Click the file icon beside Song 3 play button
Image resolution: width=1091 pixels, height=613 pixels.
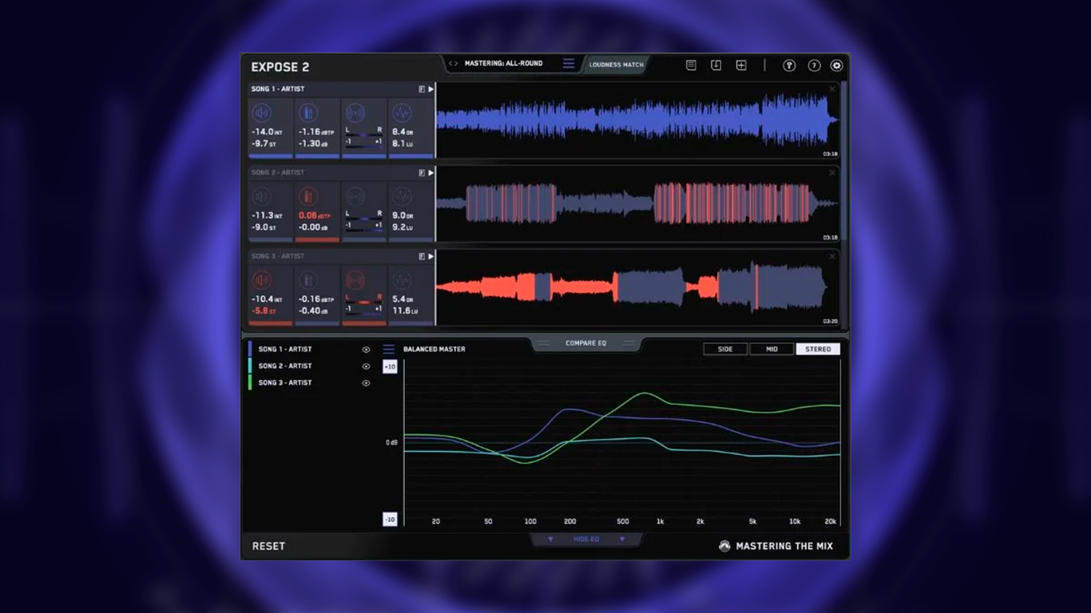pos(422,257)
